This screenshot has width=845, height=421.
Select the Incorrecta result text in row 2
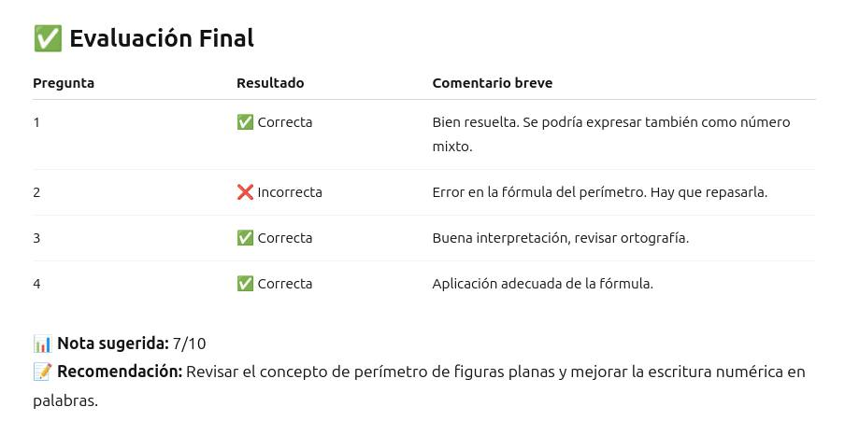290,192
